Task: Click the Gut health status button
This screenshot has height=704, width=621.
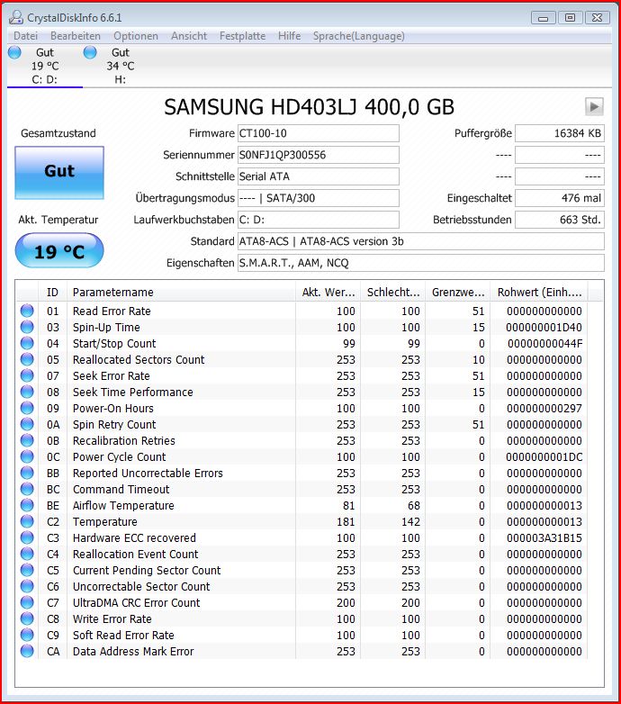Action: click(x=59, y=173)
